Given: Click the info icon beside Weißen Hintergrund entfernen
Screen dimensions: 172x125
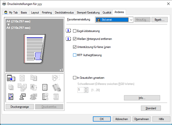Looking at the screenshot, I should click(x=68, y=39).
